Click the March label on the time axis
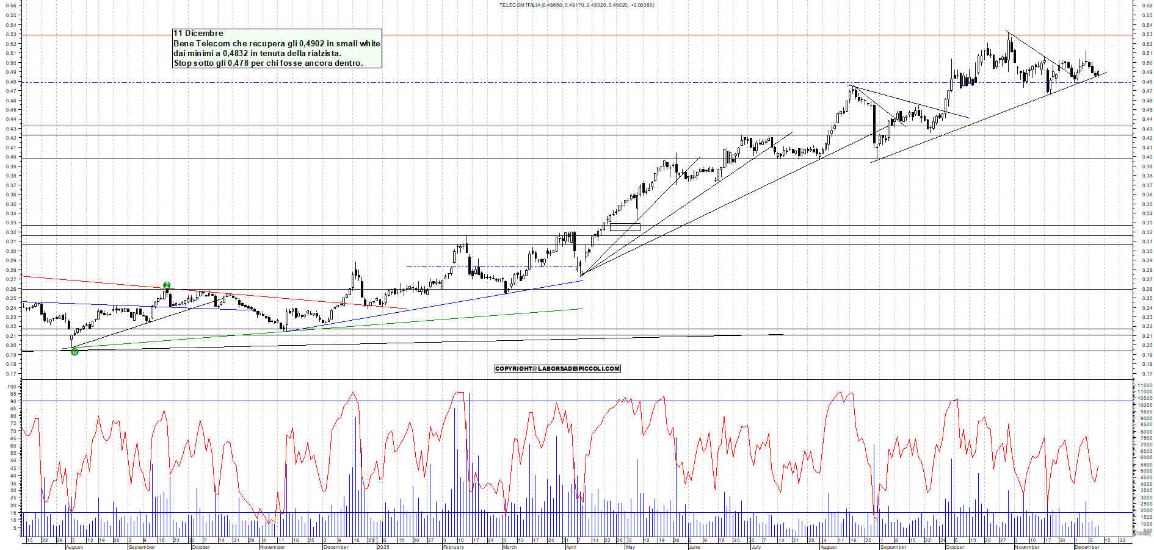The width and height of the screenshot is (1154, 550). (x=509, y=547)
